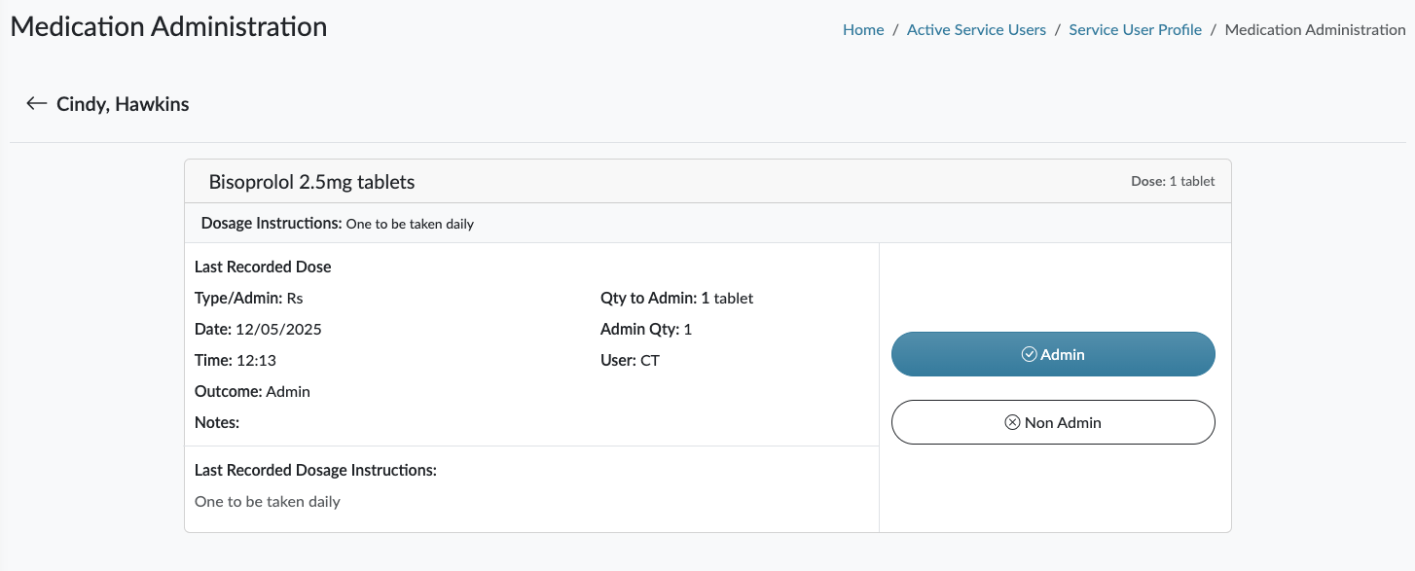
Task: Click the Dosage Instructions header row text
Action: [337, 224]
